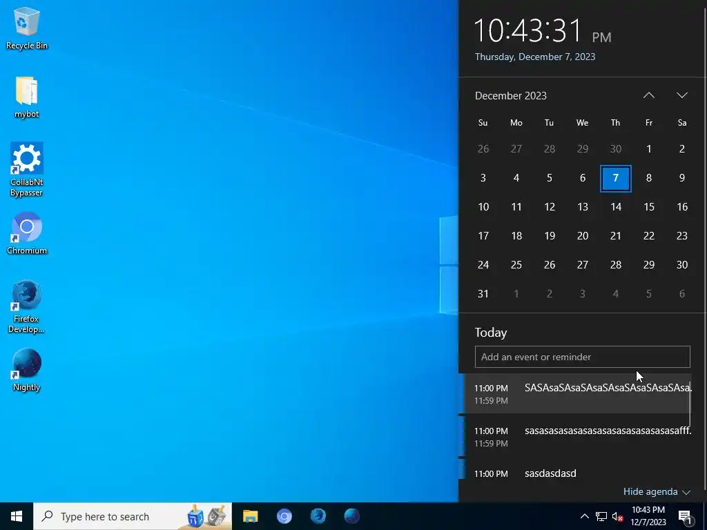This screenshot has width=707, height=530.
Task: Show hidden system tray icons
Action: pyautogui.click(x=584, y=516)
